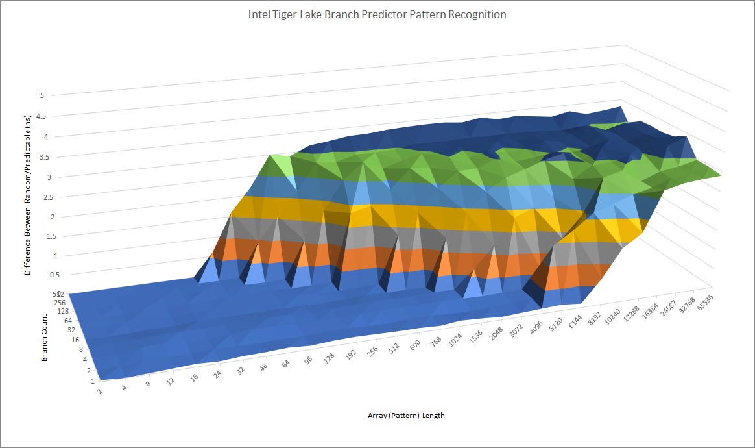
Task: Click the Array (Pattern) Length axis title
Action: pos(406,415)
